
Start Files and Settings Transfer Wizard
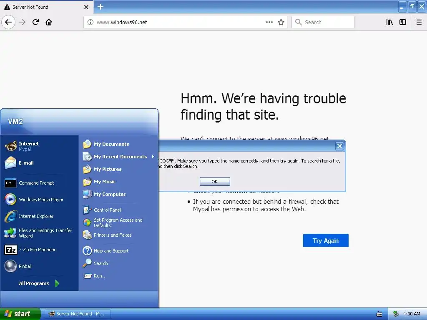(x=40, y=233)
